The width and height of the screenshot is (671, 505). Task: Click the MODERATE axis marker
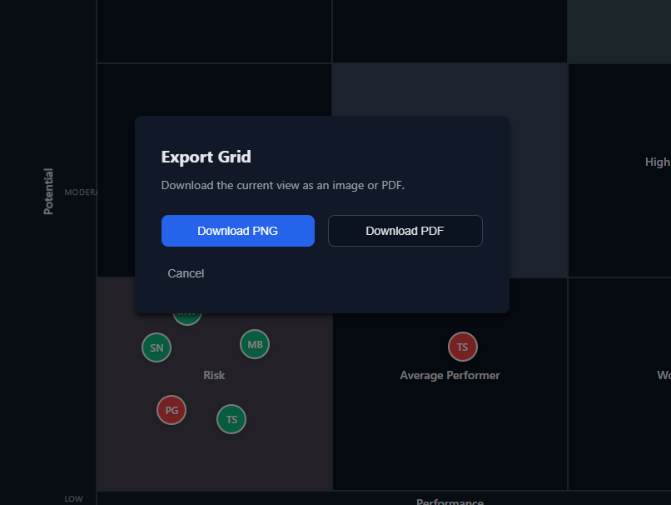pos(82,192)
